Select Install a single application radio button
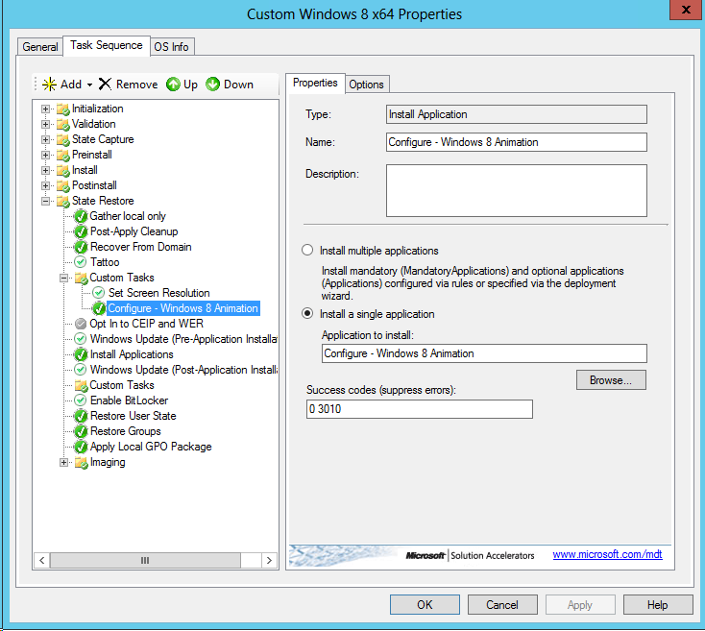705x631 pixels. click(x=307, y=314)
